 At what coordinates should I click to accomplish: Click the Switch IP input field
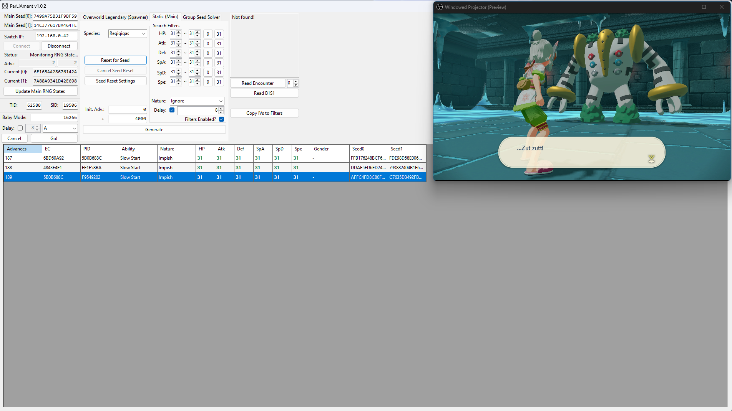pos(56,36)
